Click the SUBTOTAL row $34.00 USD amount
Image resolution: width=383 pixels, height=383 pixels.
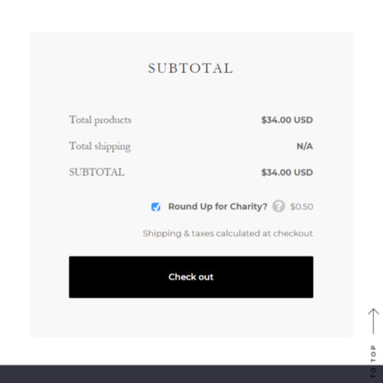[x=287, y=172]
